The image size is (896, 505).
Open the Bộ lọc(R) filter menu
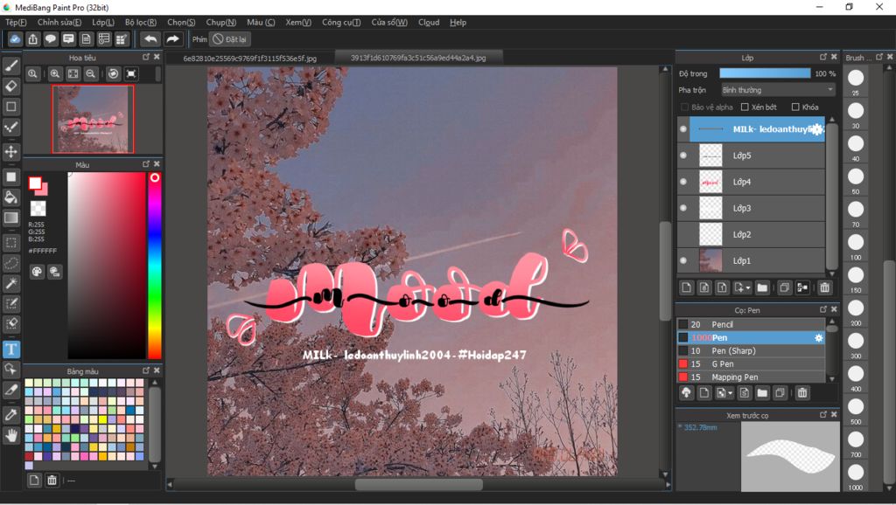(141, 22)
